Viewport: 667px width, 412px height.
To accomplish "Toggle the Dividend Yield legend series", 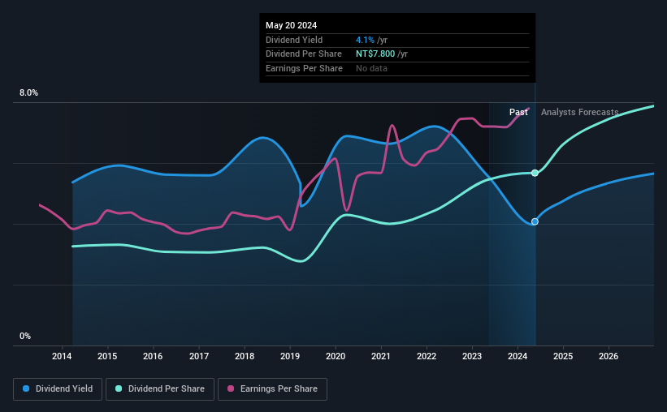I will pos(58,389).
